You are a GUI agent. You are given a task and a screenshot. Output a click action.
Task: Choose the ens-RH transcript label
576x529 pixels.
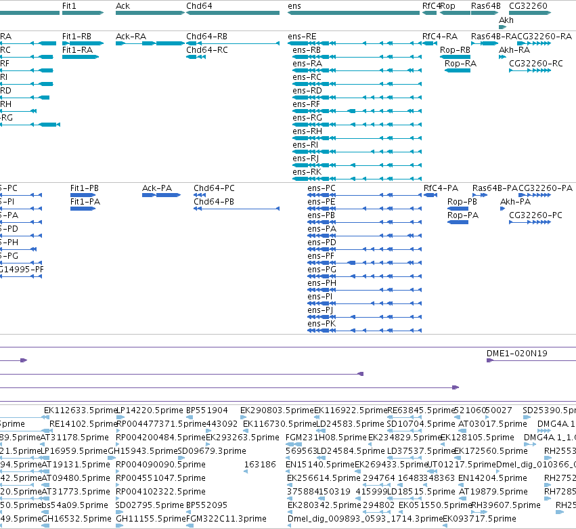click(307, 131)
